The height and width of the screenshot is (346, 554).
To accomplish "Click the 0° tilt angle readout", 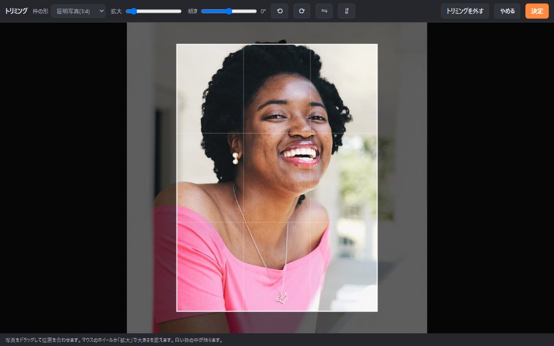I will [263, 12].
